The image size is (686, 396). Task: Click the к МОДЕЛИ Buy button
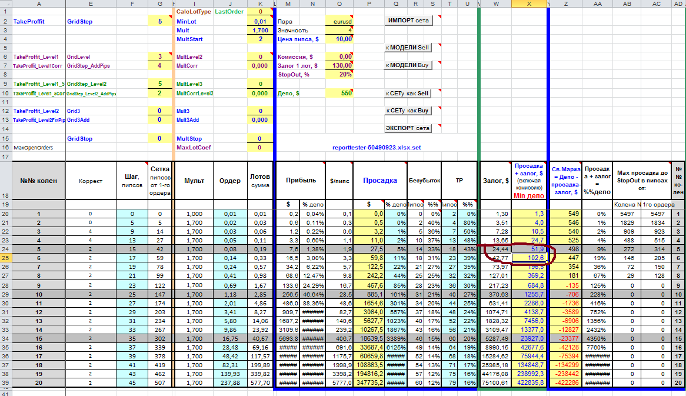408,65
